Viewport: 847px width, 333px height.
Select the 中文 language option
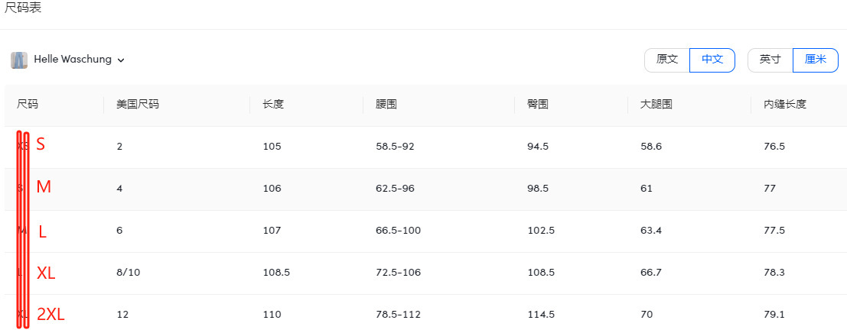(712, 60)
